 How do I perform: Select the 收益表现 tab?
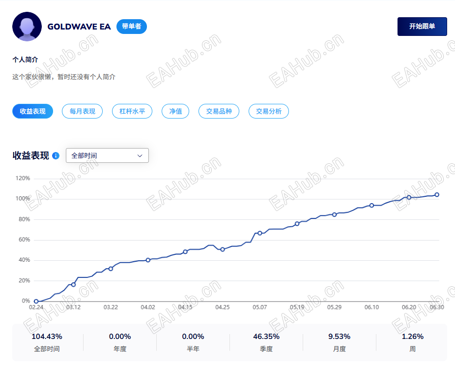tap(32, 111)
